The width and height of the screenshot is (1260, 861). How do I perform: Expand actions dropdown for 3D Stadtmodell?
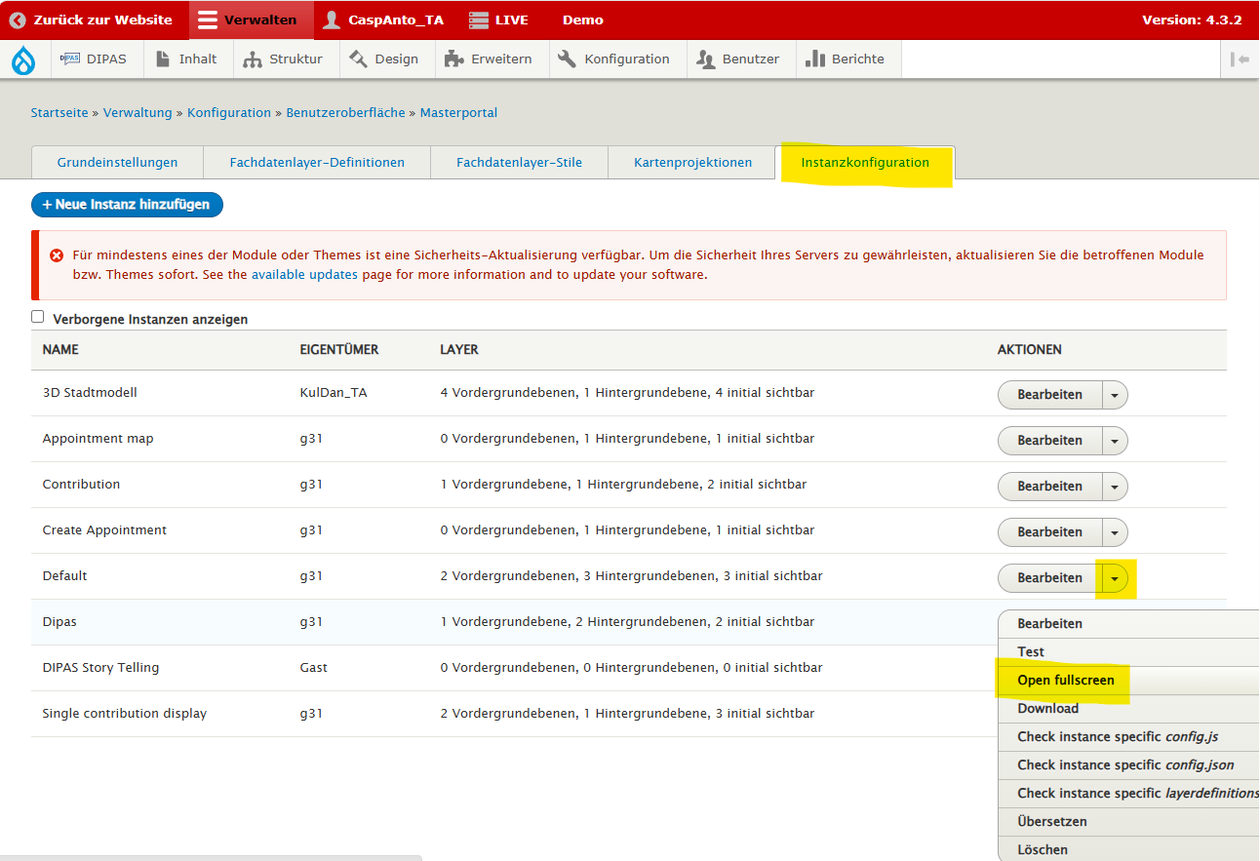pyautogui.click(x=1115, y=395)
